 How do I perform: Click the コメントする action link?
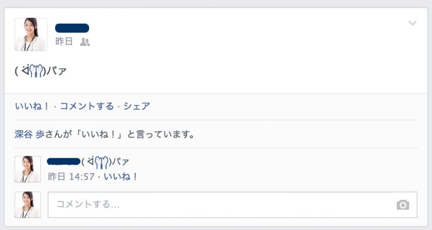[x=87, y=106]
